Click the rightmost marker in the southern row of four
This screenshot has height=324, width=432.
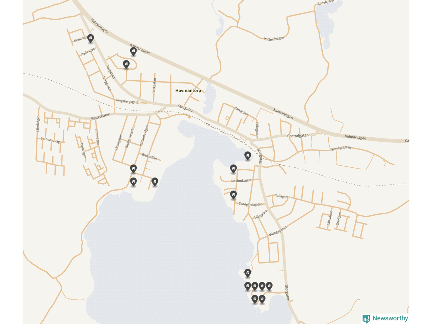pos(269,286)
